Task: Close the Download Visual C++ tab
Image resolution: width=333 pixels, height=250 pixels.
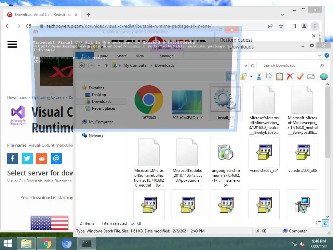Action: coord(76,15)
